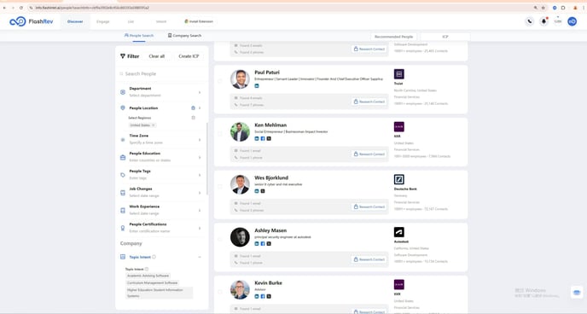Focus the Search People input field
This screenshot has height=314, width=587.
coord(162,73)
